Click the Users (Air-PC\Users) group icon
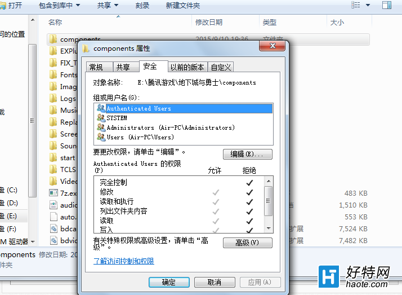402x295 pixels. tap(101, 137)
